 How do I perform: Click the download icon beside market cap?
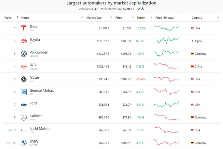tap(142, 9)
